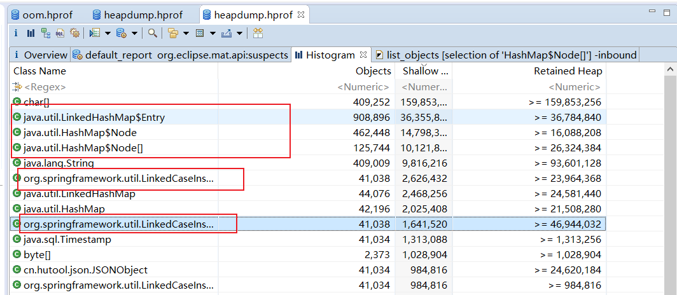Viewport: 677px width, 295px height.
Task: Click the histogram toolbar icon
Action: [31, 33]
